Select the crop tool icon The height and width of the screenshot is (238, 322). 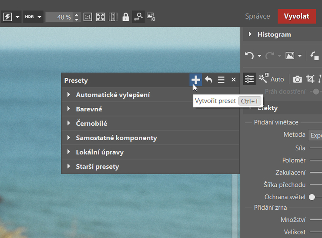coord(310,79)
